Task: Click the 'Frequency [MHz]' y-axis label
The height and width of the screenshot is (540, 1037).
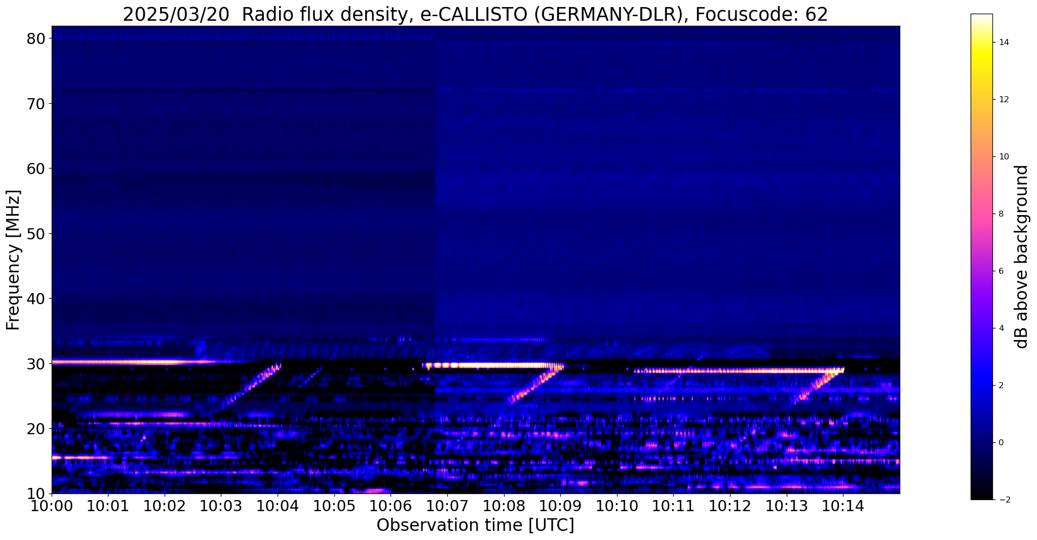Action: click(x=13, y=260)
